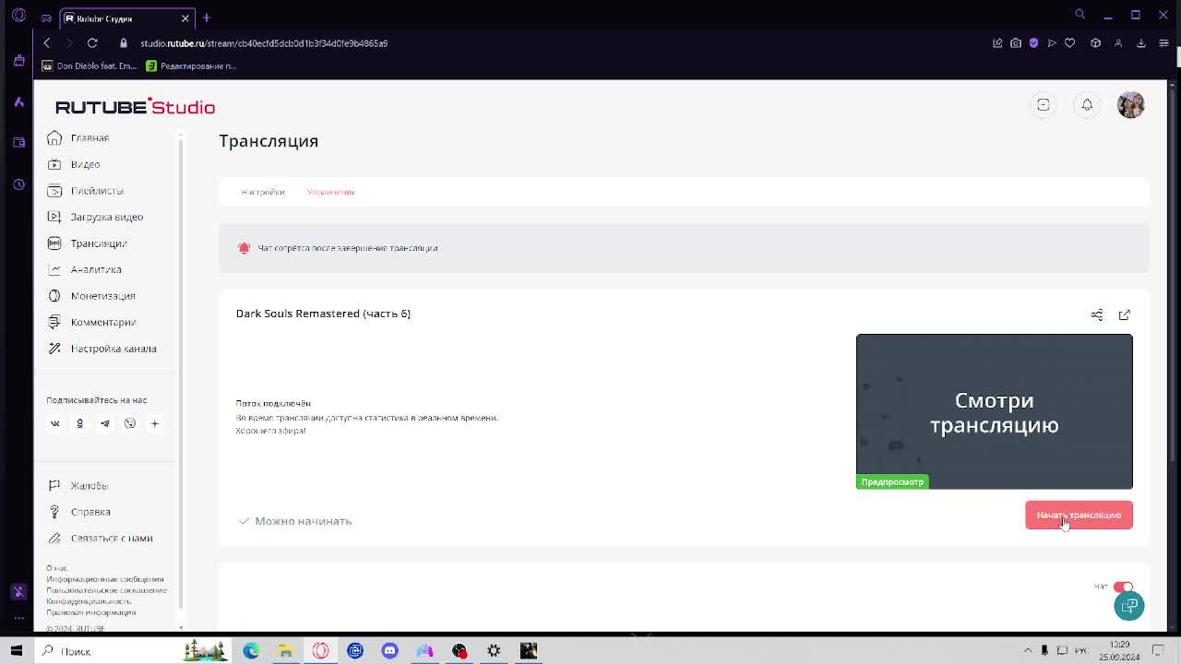Open Microsoft Edge from taskbar
The image size is (1181, 664).
pos(251,650)
